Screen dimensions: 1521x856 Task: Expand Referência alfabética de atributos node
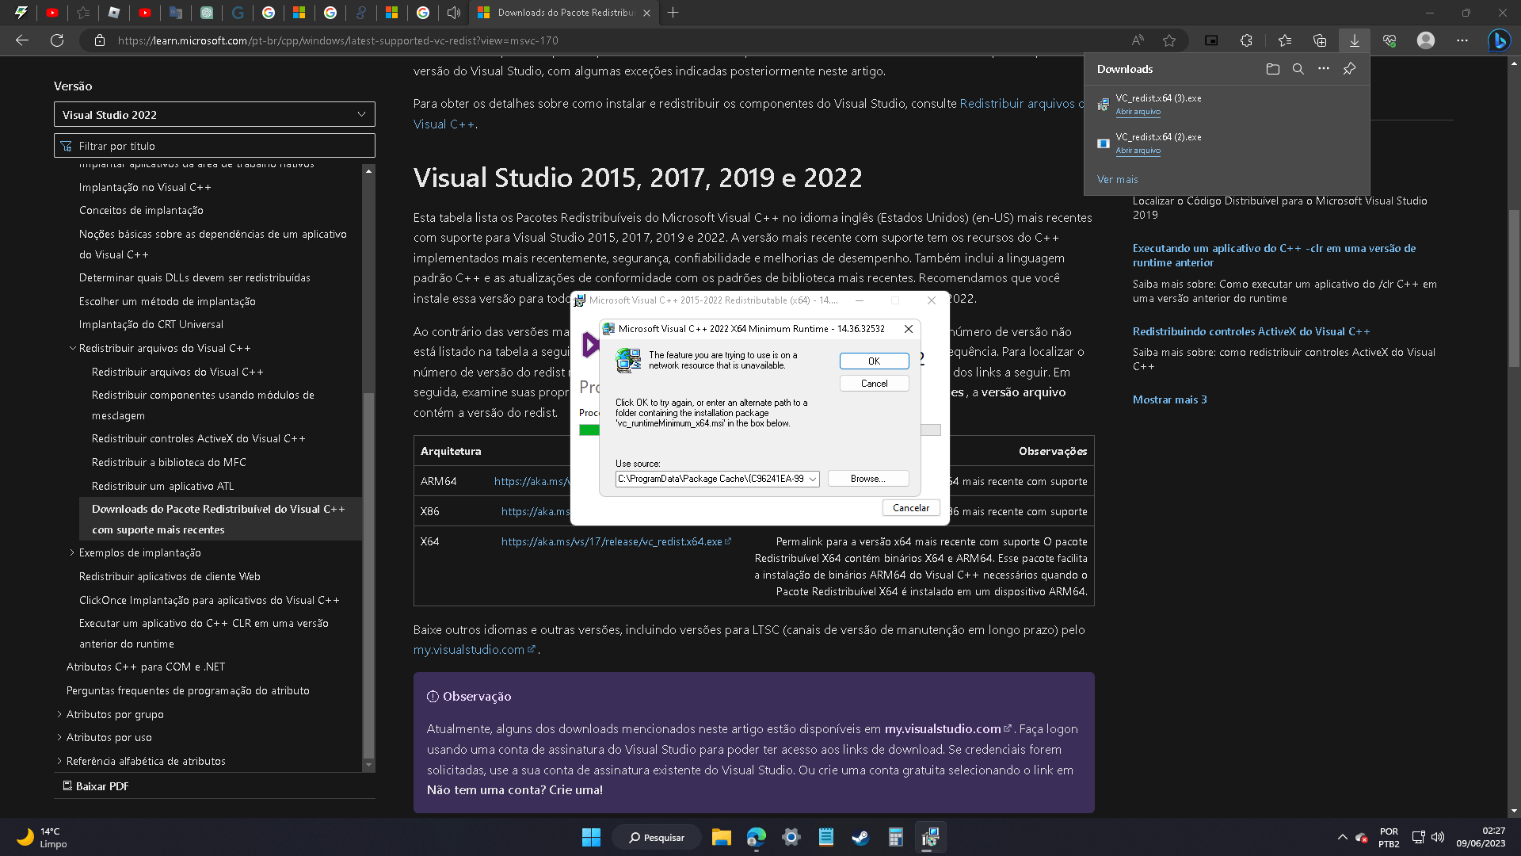click(x=59, y=761)
